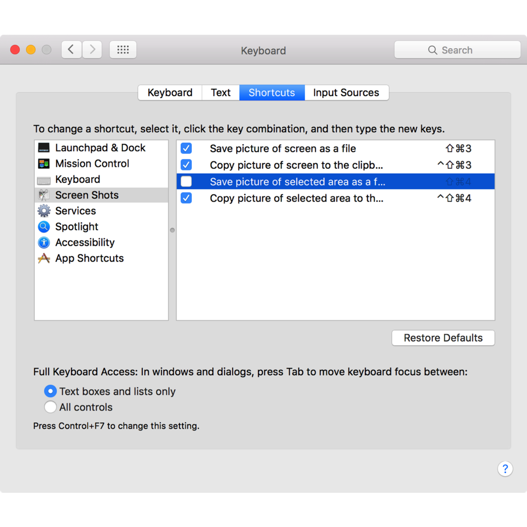Image resolution: width=527 pixels, height=527 pixels.
Task: Pick the Accessibility icon in sidebar
Action: coord(44,243)
